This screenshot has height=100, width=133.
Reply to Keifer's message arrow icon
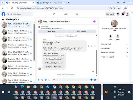(x=91, y=46)
